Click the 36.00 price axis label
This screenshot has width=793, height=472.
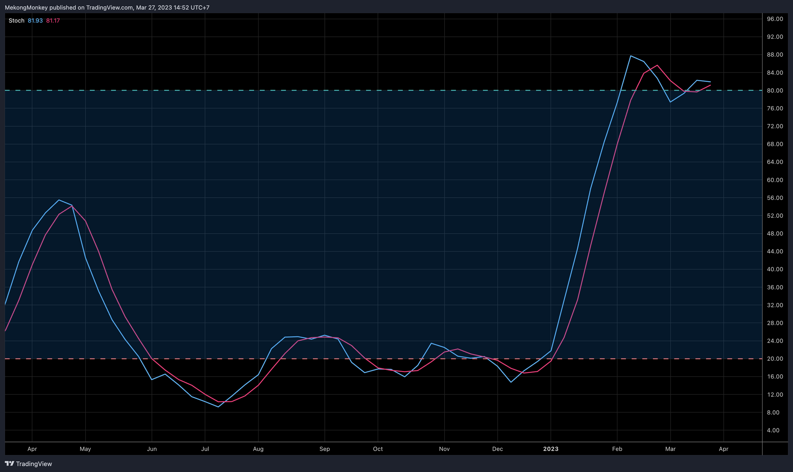pyautogui.click(x=775, y=287)
